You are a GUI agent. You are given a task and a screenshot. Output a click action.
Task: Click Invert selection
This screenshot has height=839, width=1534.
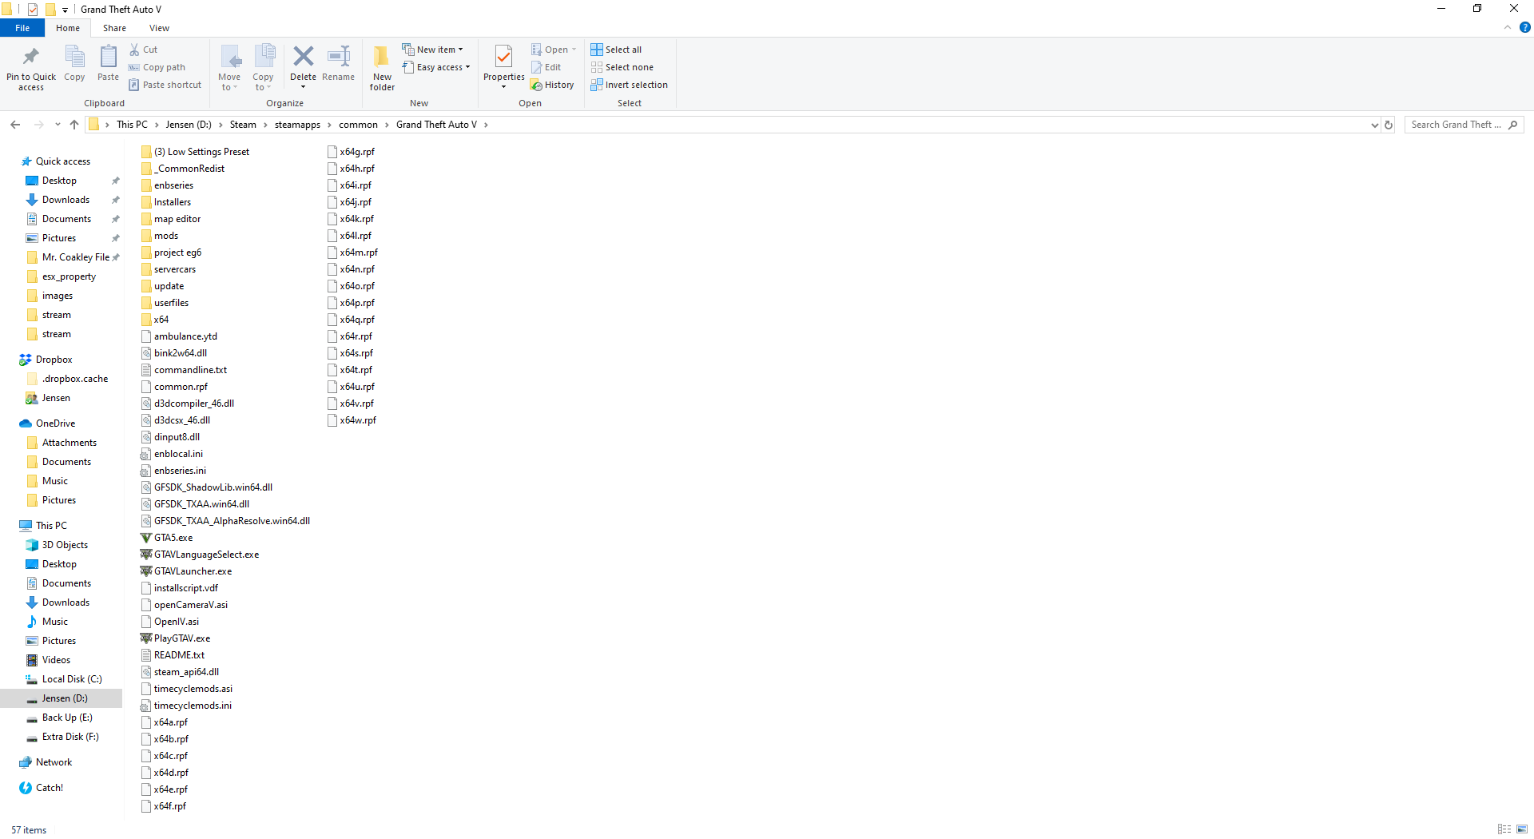point(629,85)
